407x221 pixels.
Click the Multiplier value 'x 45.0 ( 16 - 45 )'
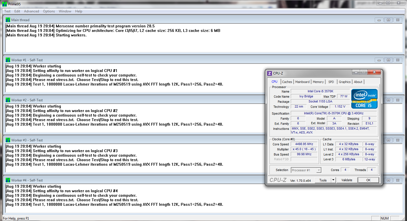click(x=304, y=149)
